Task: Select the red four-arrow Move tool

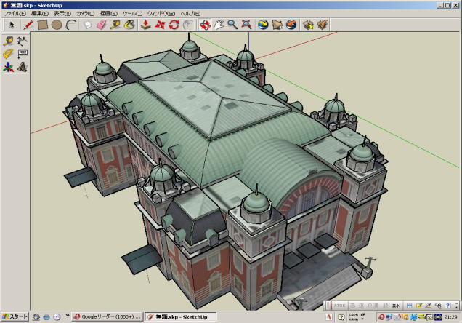Action: coord(160,25)
